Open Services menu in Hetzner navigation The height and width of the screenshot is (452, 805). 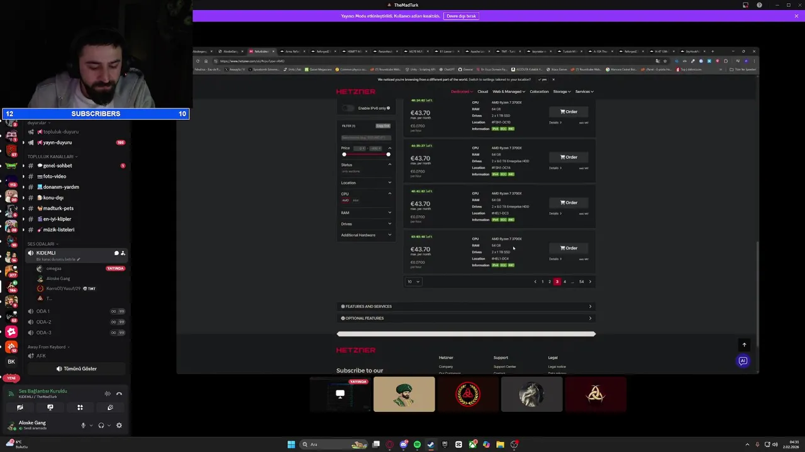[x=584, y=92]
